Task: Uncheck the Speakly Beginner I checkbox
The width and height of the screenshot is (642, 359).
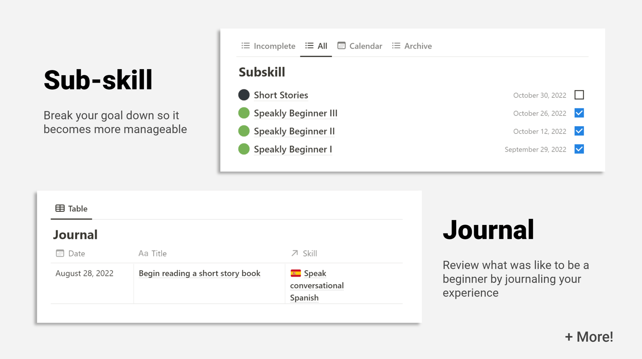Action: (579, 149)
